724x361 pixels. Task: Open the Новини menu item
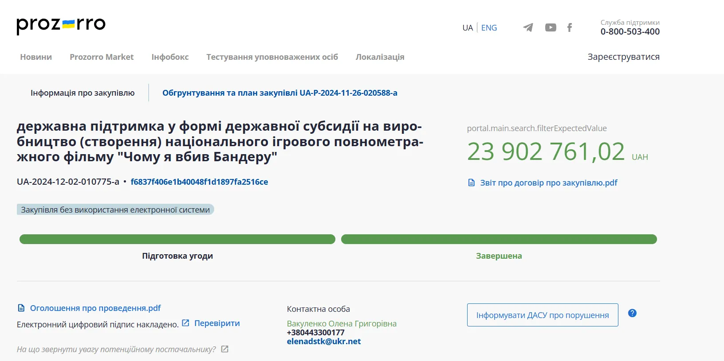coord(36,57)
